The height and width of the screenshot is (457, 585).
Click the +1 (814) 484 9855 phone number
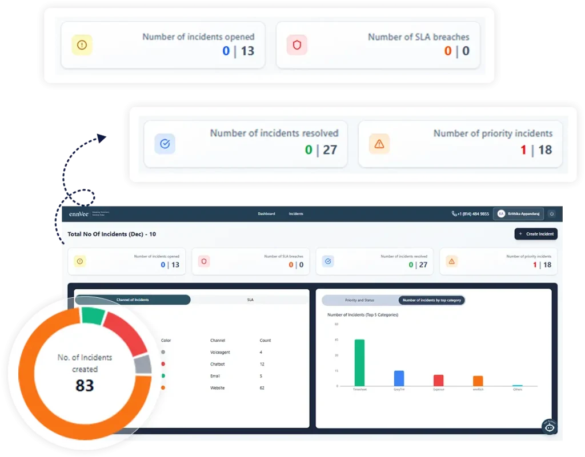[x=473, y=214]
